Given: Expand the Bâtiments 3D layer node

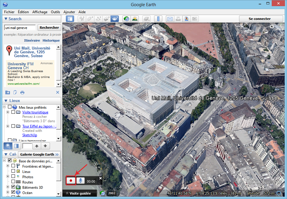Looking at the screenshot, I should (x=8, y=187).
